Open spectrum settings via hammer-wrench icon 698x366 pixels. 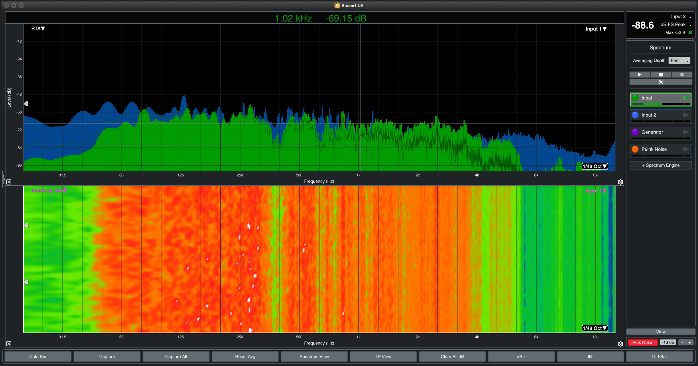tap(661, 82)
